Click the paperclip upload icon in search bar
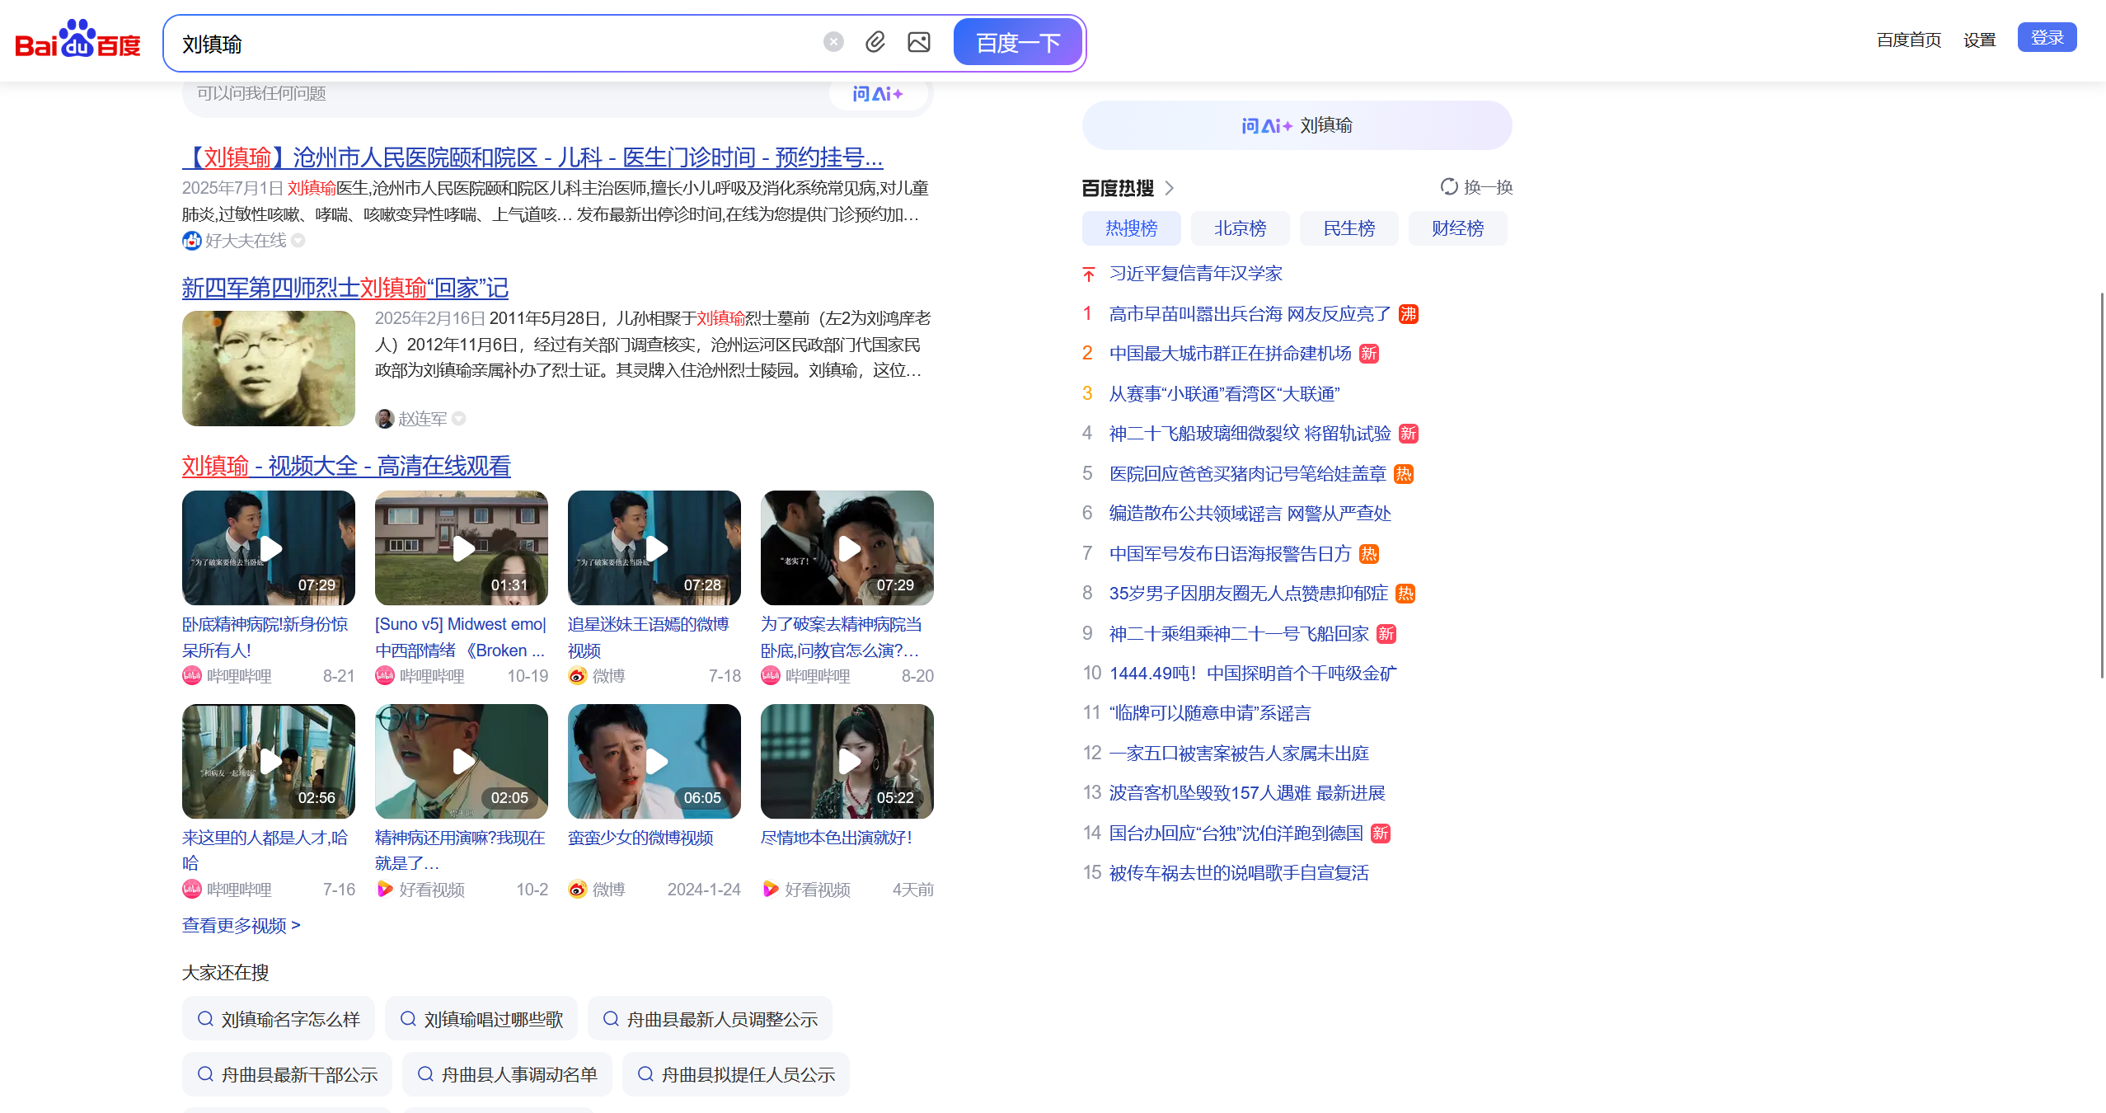Screen dimensions: 2106x1113 (875, 41)
